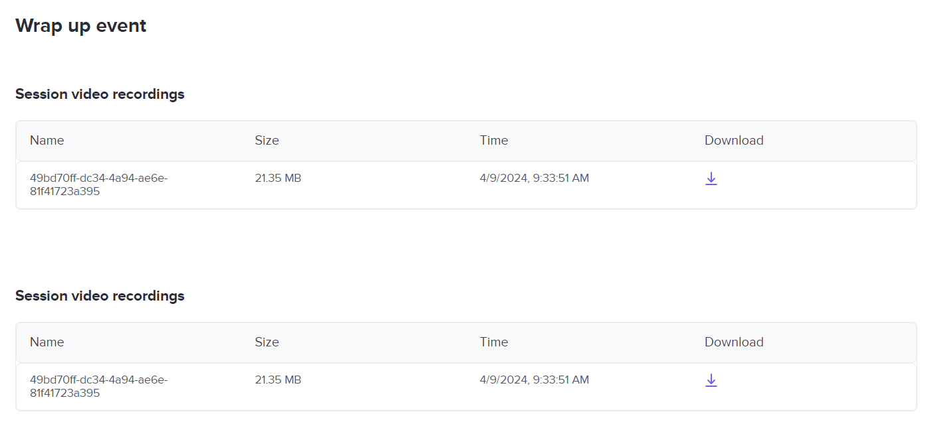Screen dimensions: 932x426
Task: Click the first Session video recordings heading
Action: [100, 94]
